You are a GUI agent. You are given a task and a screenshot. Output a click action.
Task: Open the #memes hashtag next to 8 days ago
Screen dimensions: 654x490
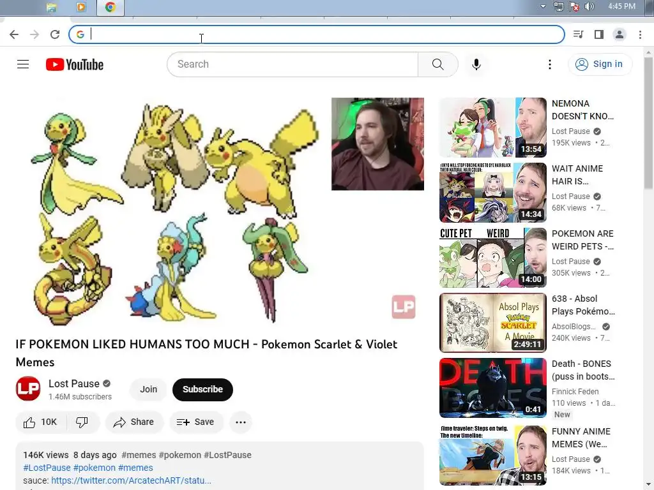point(139,455)
